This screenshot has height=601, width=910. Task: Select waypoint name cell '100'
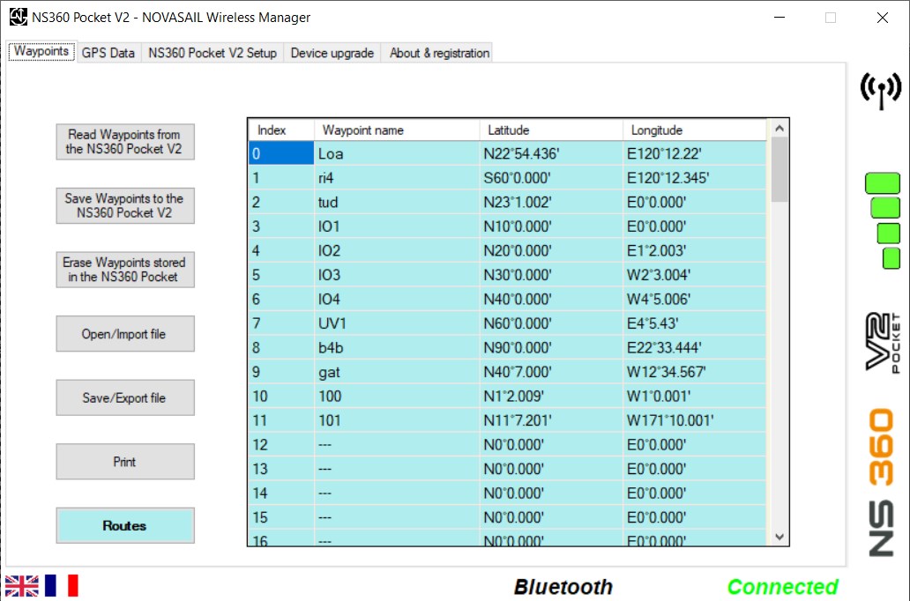point(397,397)
